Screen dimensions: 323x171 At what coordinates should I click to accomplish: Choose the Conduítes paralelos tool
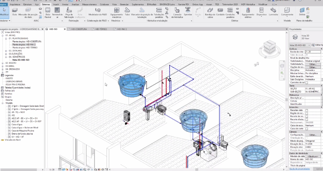(x=230, y=13)
